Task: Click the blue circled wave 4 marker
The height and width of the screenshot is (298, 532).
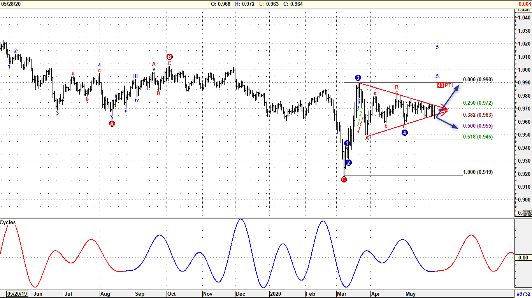Action: [x=404, y=132]
